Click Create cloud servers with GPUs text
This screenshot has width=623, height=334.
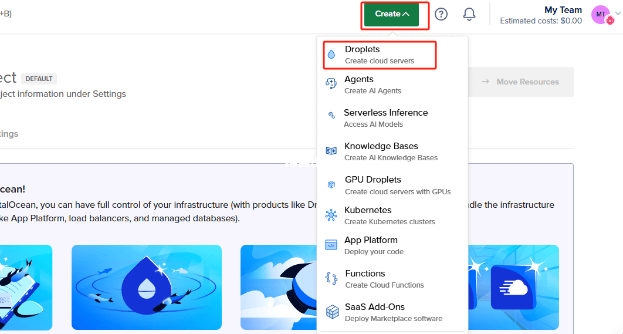(x=398, y=191)
